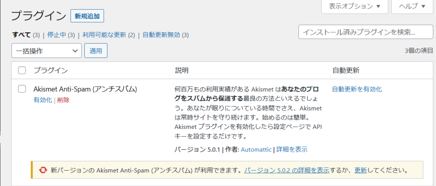Delete Akismet via 削除 link
436x186 pixels.
pyautogui.click(x=63, y=100)
